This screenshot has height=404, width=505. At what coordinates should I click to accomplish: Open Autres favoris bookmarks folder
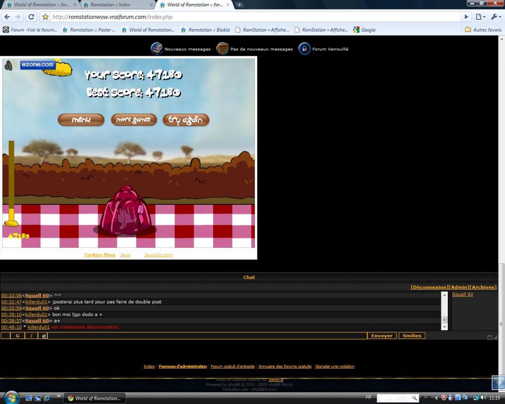[x=483, y=30]
